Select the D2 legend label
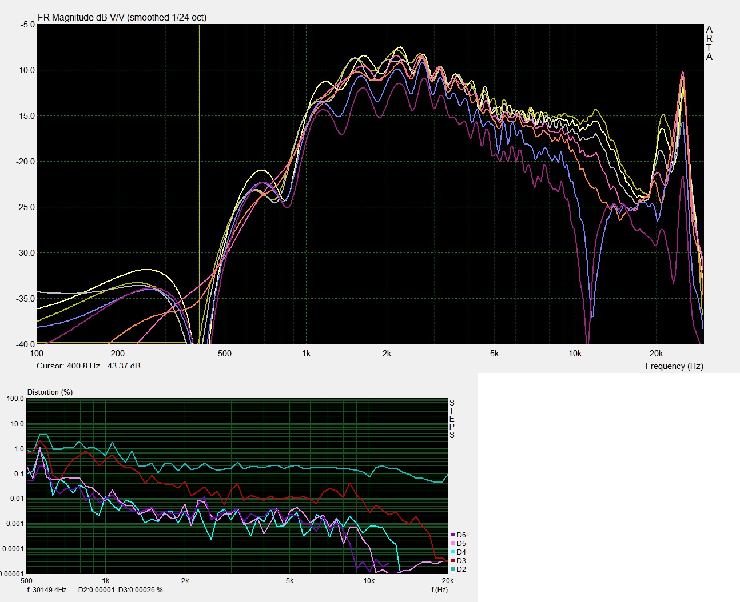Image resolution: width=740 pixels, height=602 pixels. pyautogui.click(x=461, y=569)
